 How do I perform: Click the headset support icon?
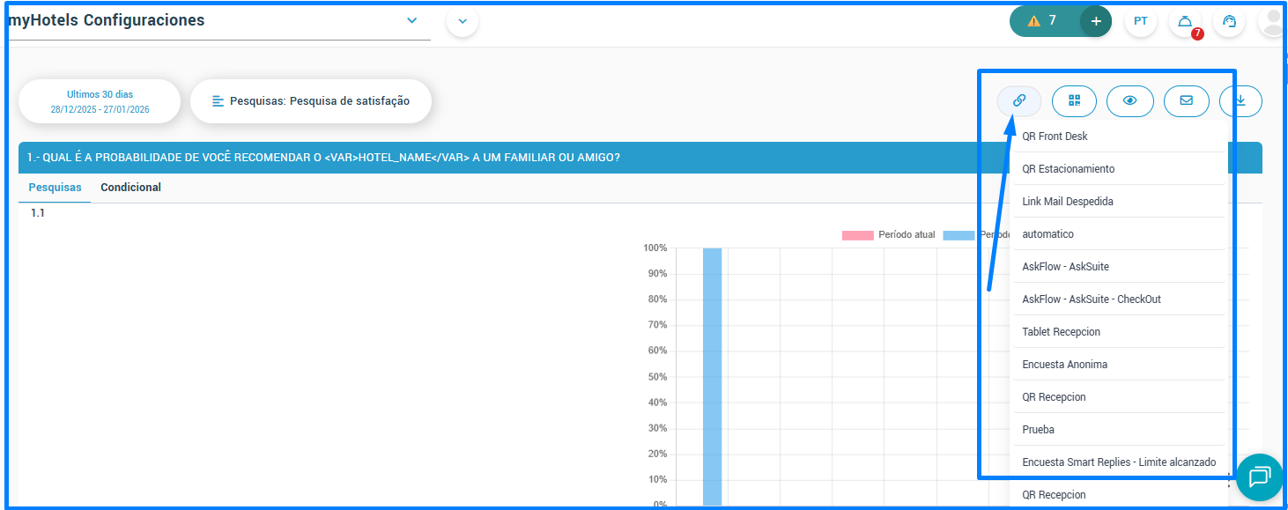(1229, 21)
